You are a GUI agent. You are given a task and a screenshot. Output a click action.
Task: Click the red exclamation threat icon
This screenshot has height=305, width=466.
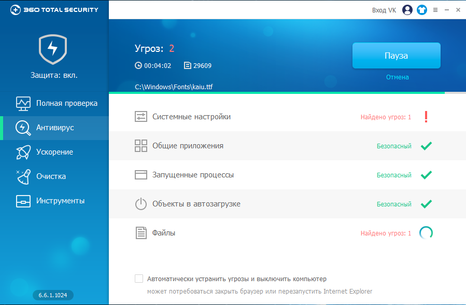pos(426,117)
